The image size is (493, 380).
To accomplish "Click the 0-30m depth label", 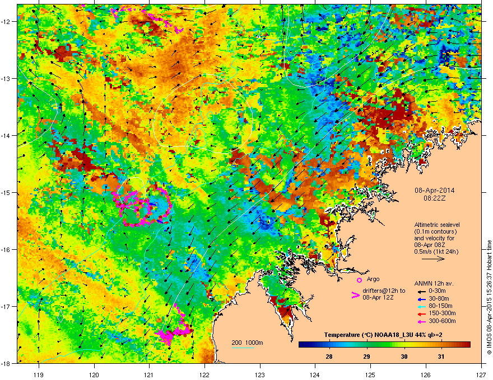I will (x=437, y=291).
